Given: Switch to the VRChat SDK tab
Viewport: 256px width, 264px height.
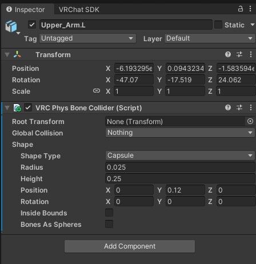Looking at the screenshot, I should coord(79,10).
